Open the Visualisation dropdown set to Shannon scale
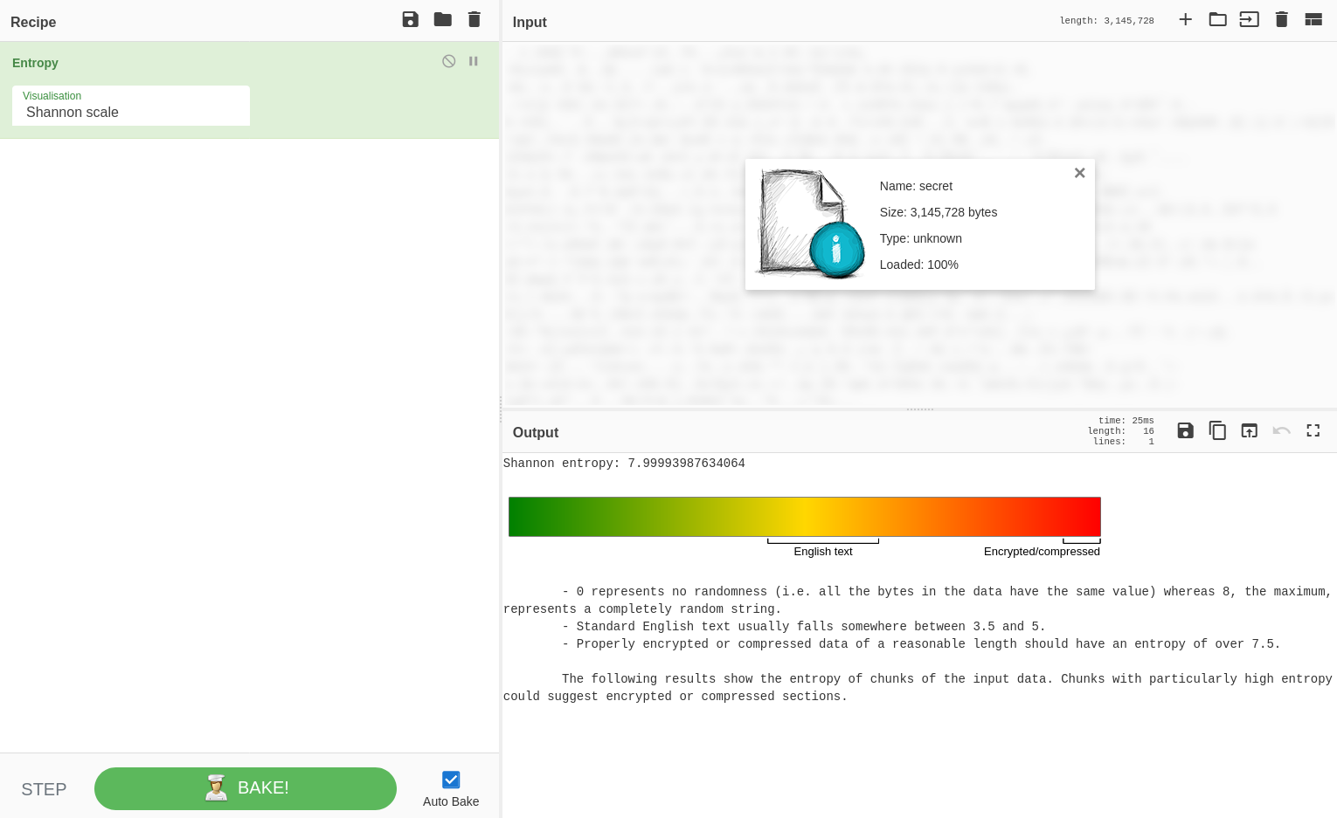The width and height of the screenshot is (1337, 818). coord(131,106)
